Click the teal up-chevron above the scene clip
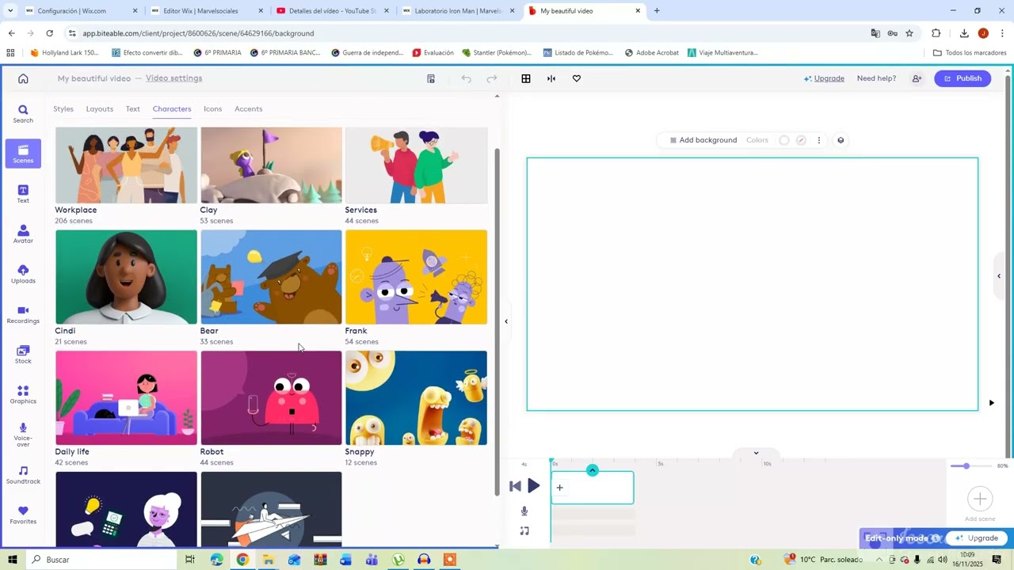The height and width of the screenshot is (570, 1014). pos(592,470)
